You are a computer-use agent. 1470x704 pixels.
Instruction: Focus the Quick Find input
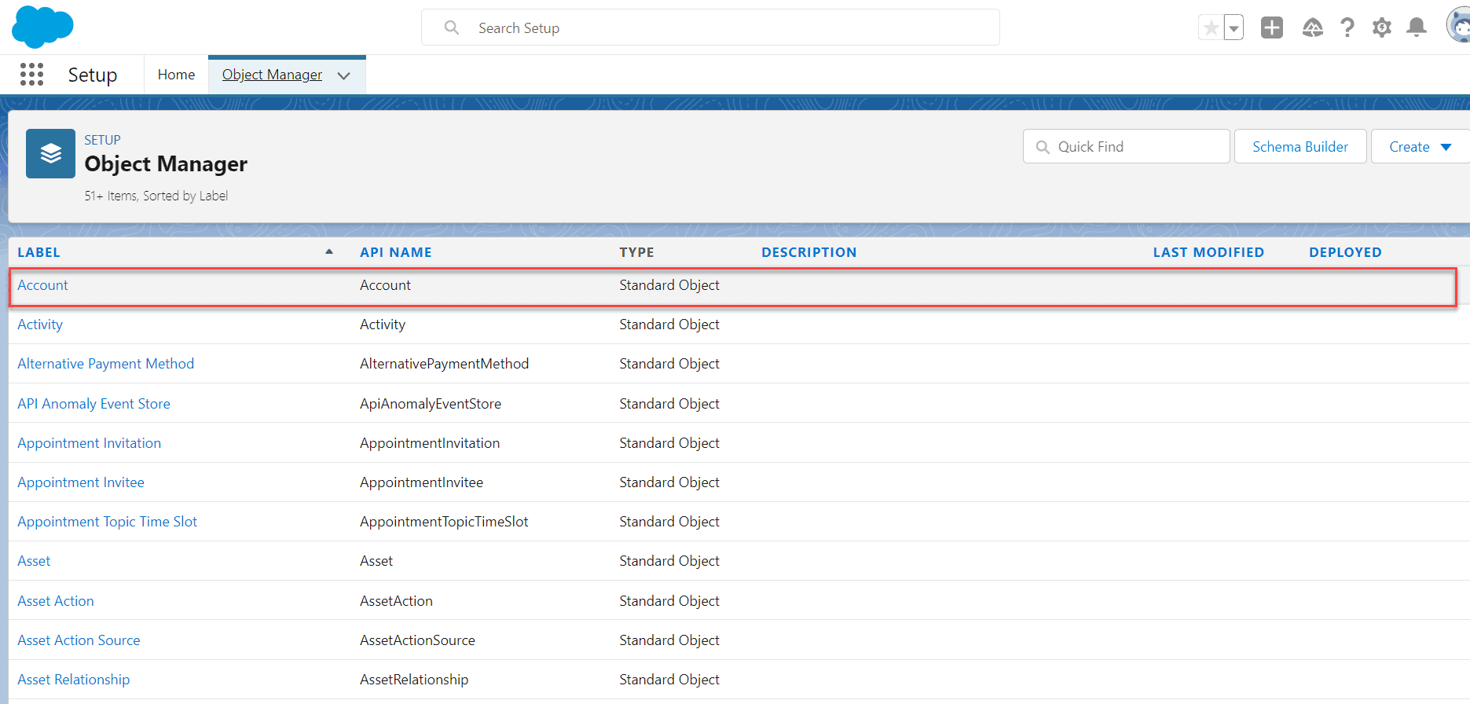point(1126,146)
